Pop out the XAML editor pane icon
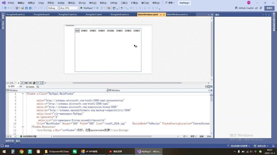This screenshot has width=277, height=155. tap(38, 87)
